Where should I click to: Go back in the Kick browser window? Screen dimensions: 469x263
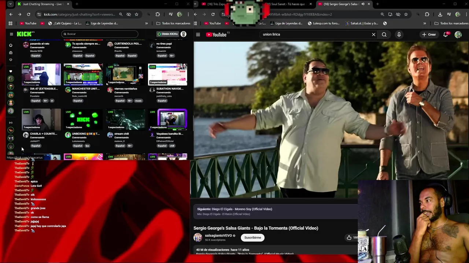(x=11, y=14)
